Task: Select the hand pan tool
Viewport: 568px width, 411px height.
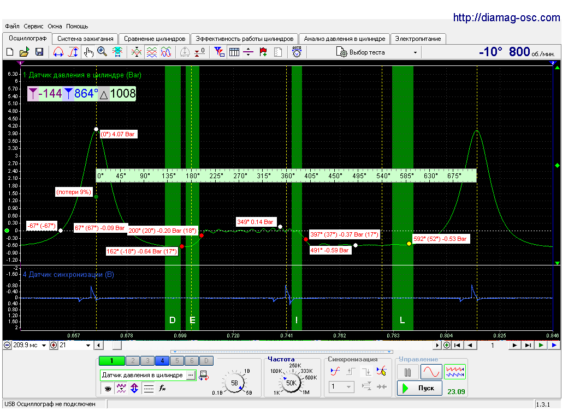Action: point(88,52)
